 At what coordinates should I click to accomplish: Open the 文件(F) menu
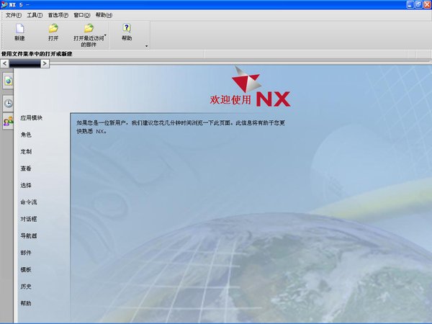pyautogui.click(x=14, y=15)
